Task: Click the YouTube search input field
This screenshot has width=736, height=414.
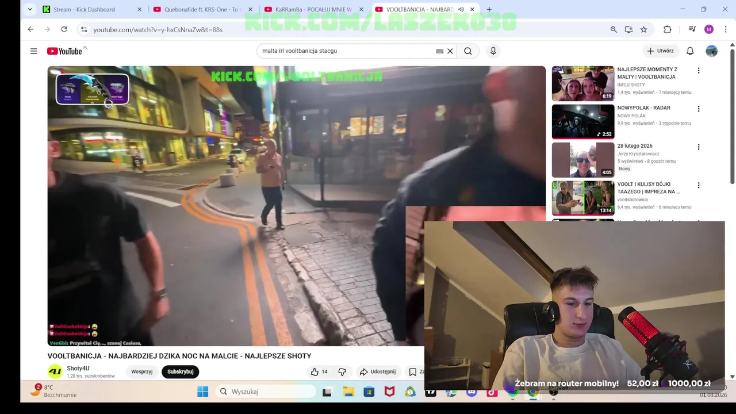Action: [345, 51]
